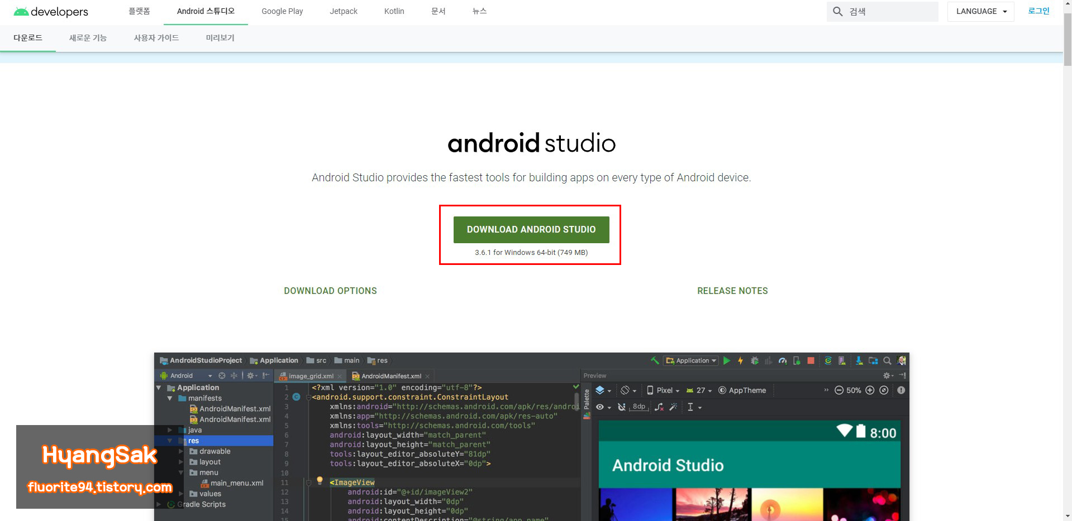Click the Profiler gauge icon
The image size is (1072, 521).
click(x=783, y=361)
